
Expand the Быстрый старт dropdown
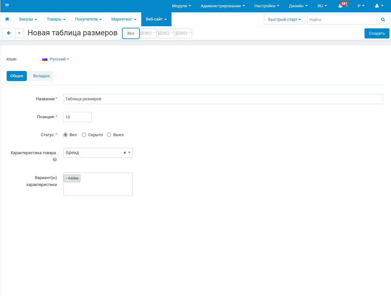(x=284, y=20)
